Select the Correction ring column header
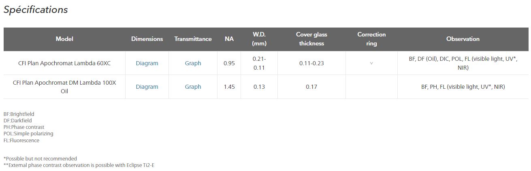 click(x=371, y=39)
